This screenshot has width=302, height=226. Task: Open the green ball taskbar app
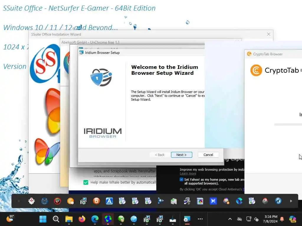coord(121,219)
